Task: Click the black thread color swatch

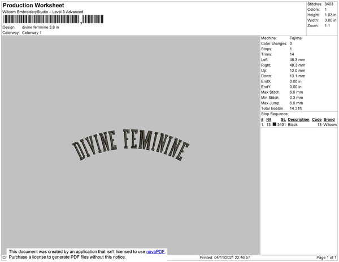Action: click(x=275, y=124)
